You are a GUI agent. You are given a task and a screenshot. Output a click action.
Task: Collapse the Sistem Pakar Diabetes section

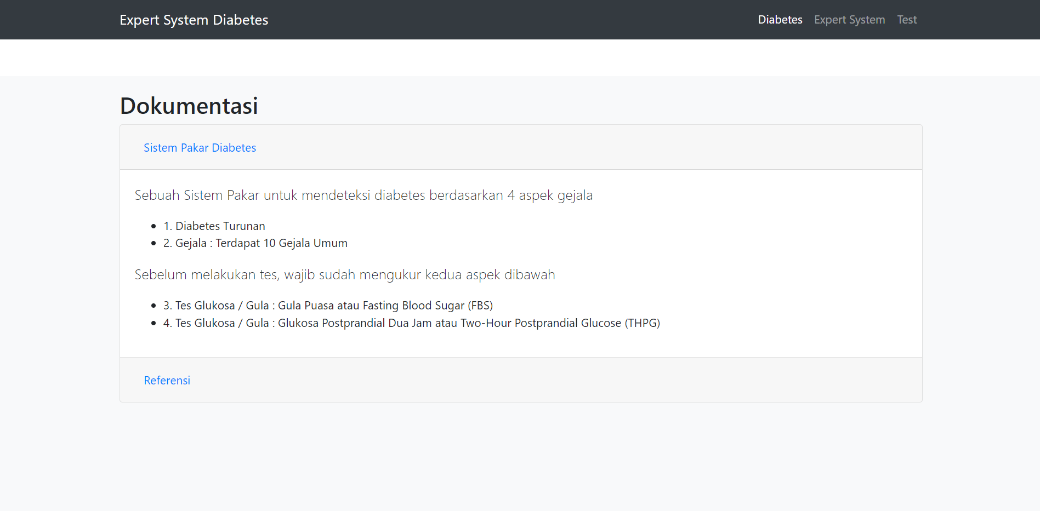[200, 148]
